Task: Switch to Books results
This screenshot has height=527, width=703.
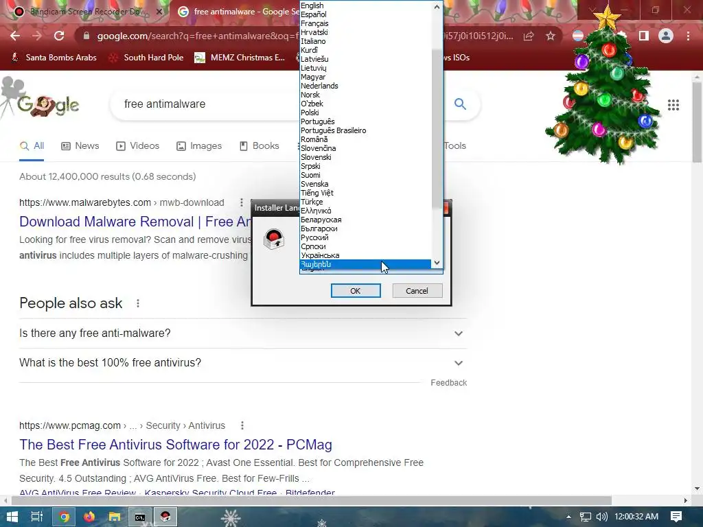Action: [259, 146]
